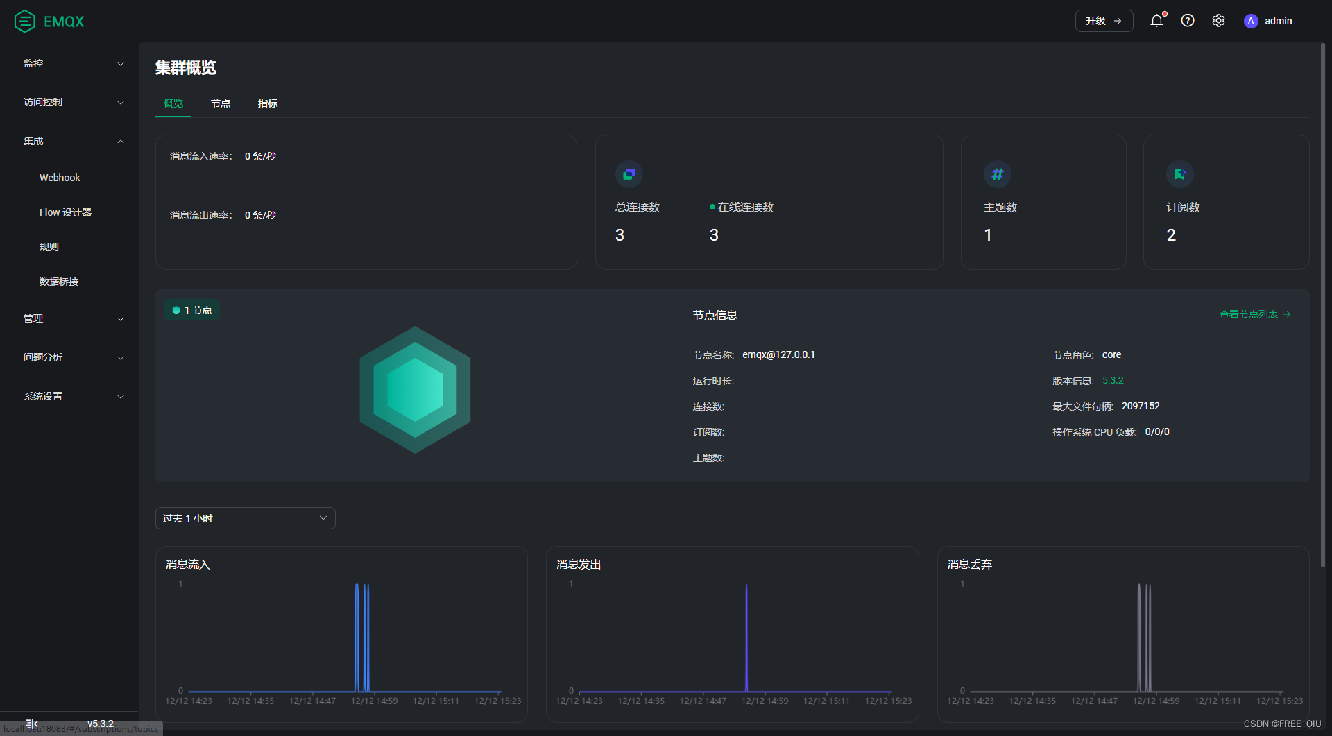This screenshot has width=1332, height=736.
Task: Click the 订阅数 subscriptions icon
Action: pos(1179,174)
